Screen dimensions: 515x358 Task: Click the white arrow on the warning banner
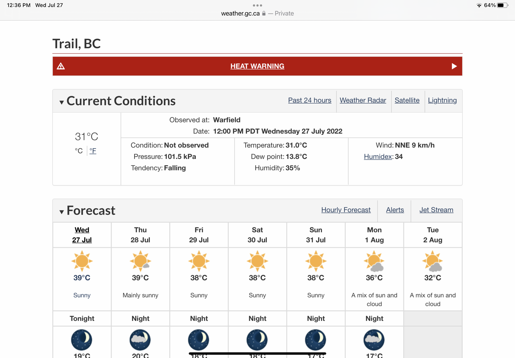pyautogui.click(x=454, y=66)
